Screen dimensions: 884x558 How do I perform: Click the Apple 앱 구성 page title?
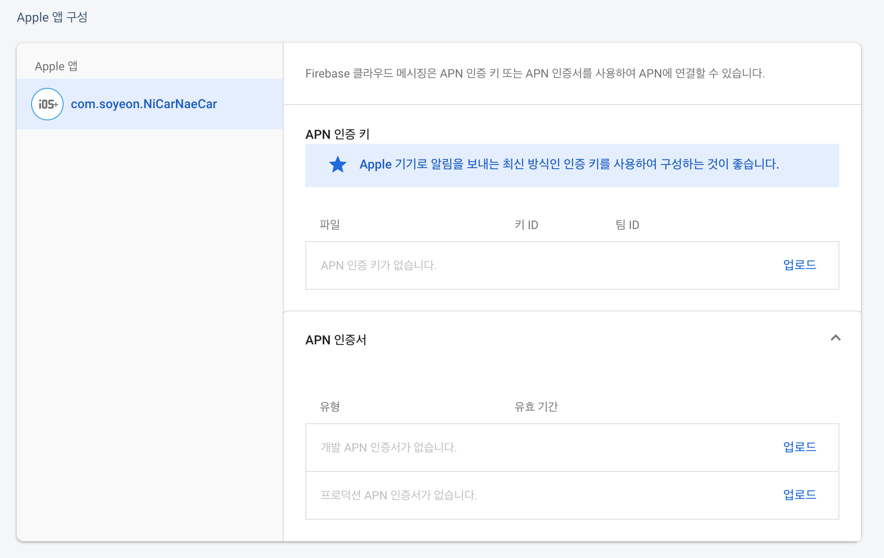pos(52,17)
